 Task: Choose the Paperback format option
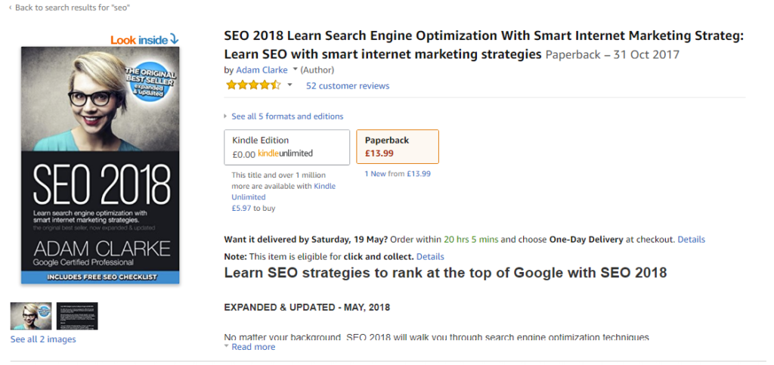click(398, 147)
